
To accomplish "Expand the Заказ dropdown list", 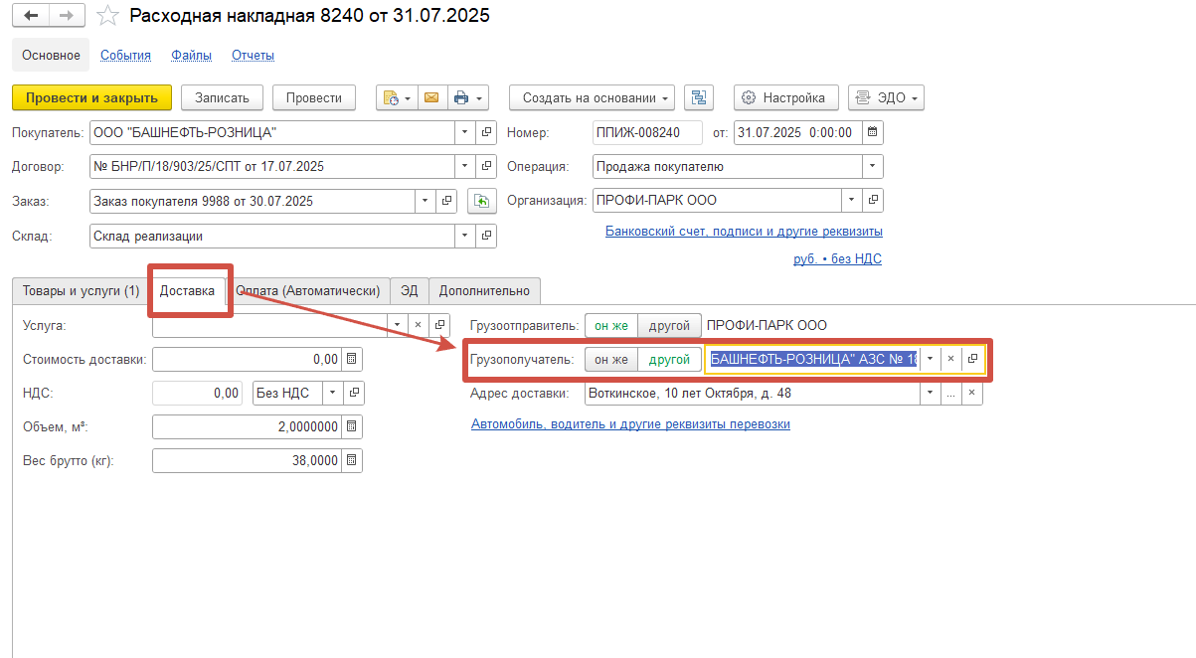I will [x=426, y=201].
